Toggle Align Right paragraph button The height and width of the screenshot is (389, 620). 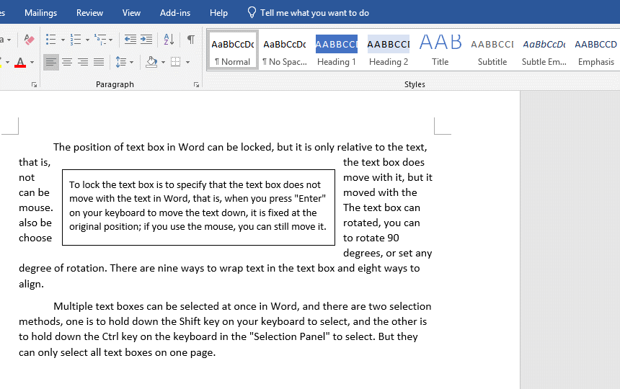tap(83, 63)
